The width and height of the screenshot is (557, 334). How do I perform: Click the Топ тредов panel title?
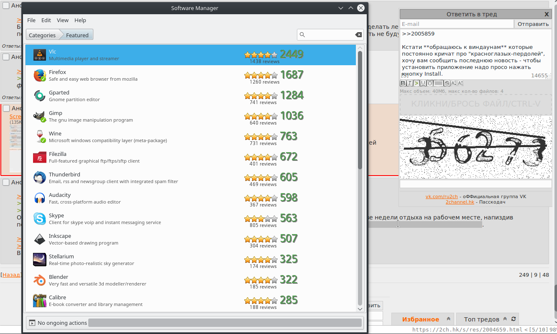(482, 319)
